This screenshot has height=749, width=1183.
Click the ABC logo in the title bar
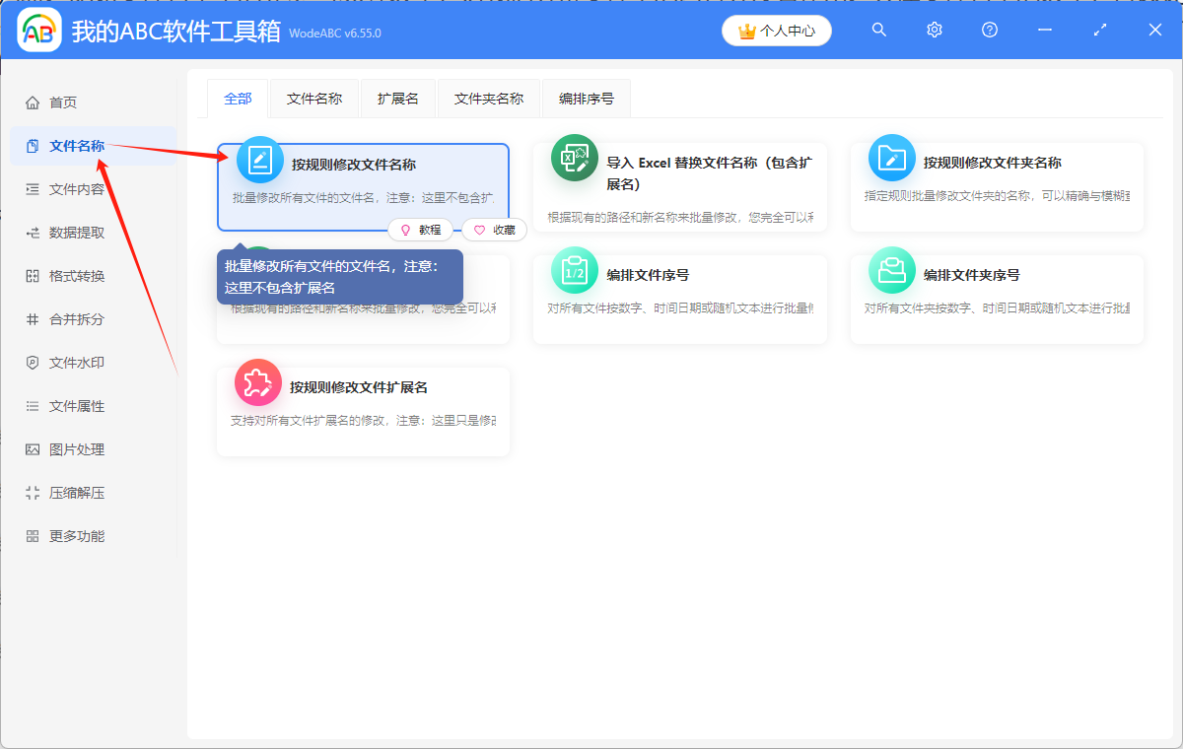click(x=39, y=30)
